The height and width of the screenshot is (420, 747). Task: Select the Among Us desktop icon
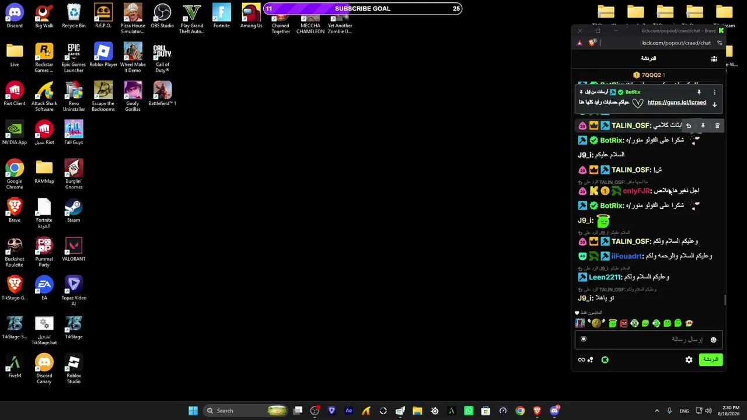pyautogui.click(x=251, y=16)
